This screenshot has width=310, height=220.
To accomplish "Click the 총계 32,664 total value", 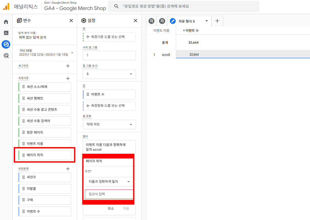I will coord(193,43).
